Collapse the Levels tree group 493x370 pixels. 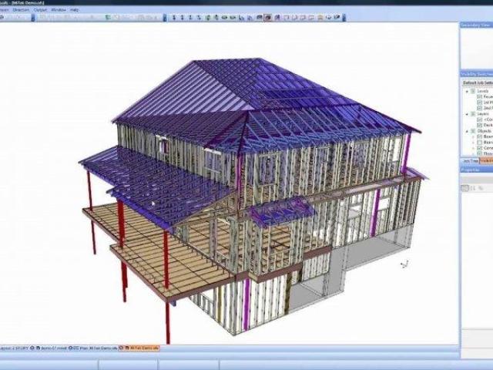(467, 91)
